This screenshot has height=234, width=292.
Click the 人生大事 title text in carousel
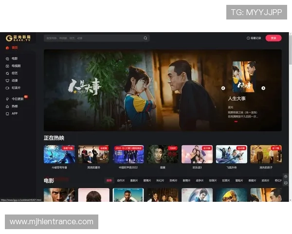237,98
